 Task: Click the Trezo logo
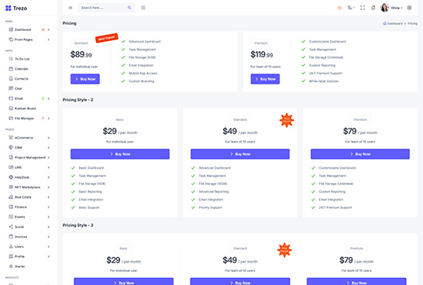(x=16, y=8)
